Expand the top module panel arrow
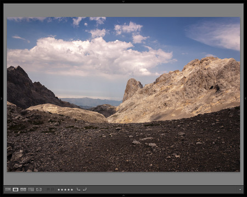Viewport: 247px width, 197px height. [123, 2]
